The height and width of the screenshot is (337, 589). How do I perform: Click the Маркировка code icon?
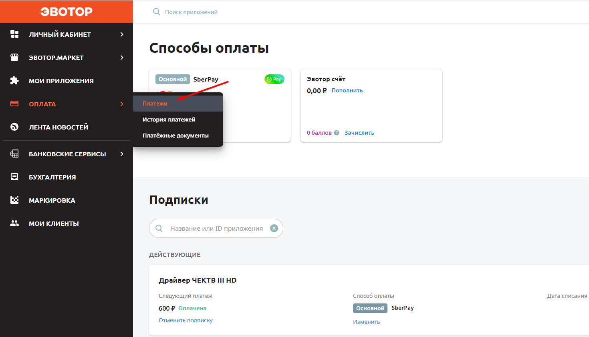pyautogui.click(x=14, y=200)
